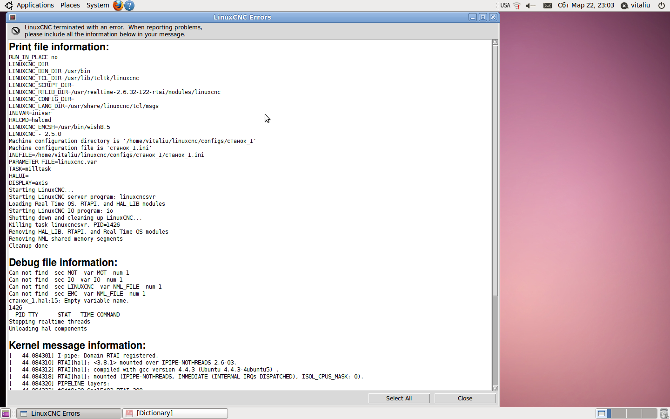Screen dimensions: 670x419
Task: Click "станок_1.hal:15: Empty variable name."
Action: [69, 301]
